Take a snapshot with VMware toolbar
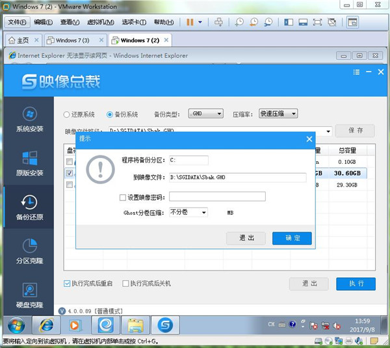The width and height of the screenshot is (390, 348). point(239,22)
